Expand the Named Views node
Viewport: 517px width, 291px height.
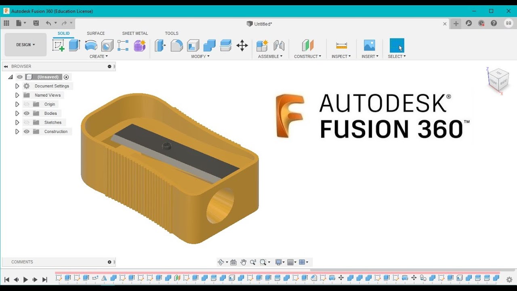coord(17,95)
